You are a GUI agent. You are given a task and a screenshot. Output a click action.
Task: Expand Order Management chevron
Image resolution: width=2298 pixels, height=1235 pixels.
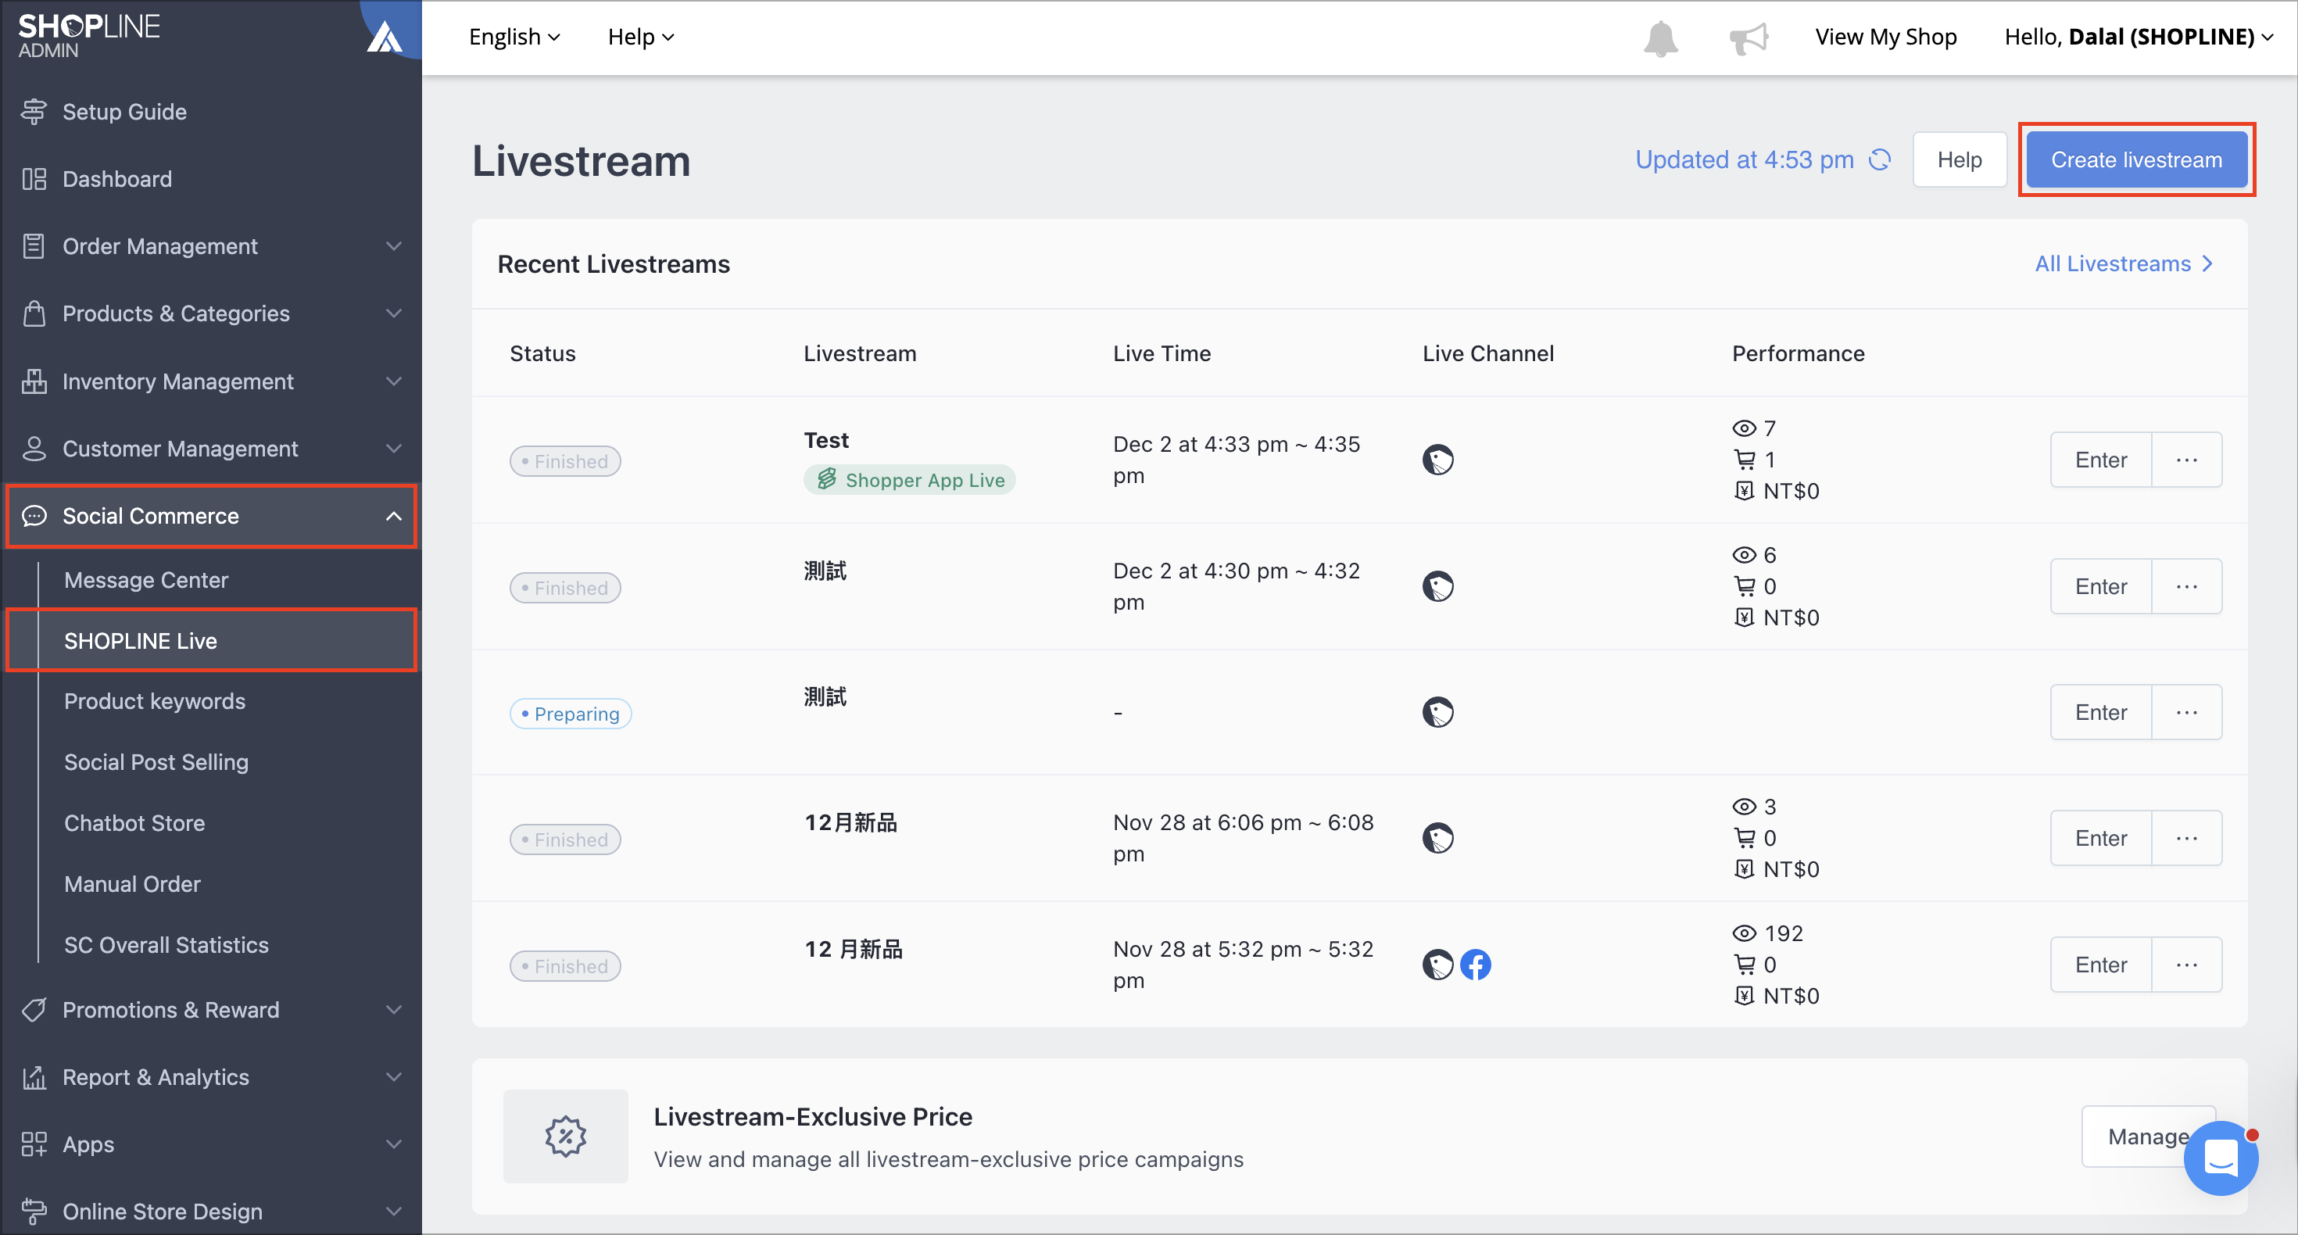pyautogui.click(x=393, y=245)
